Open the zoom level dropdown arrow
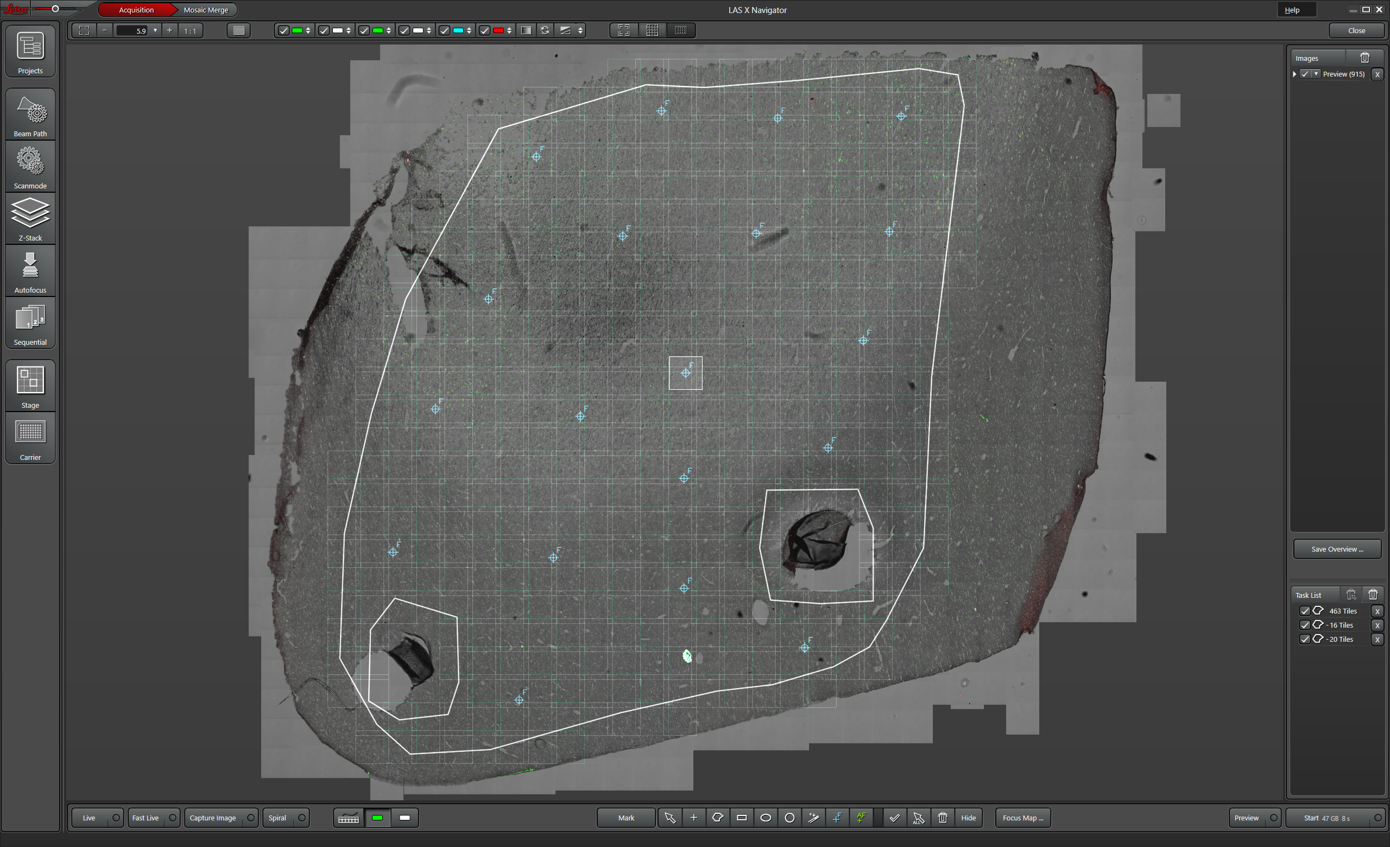The height and width of the screenshot is (847, 1390). click(x=155, y=30)
